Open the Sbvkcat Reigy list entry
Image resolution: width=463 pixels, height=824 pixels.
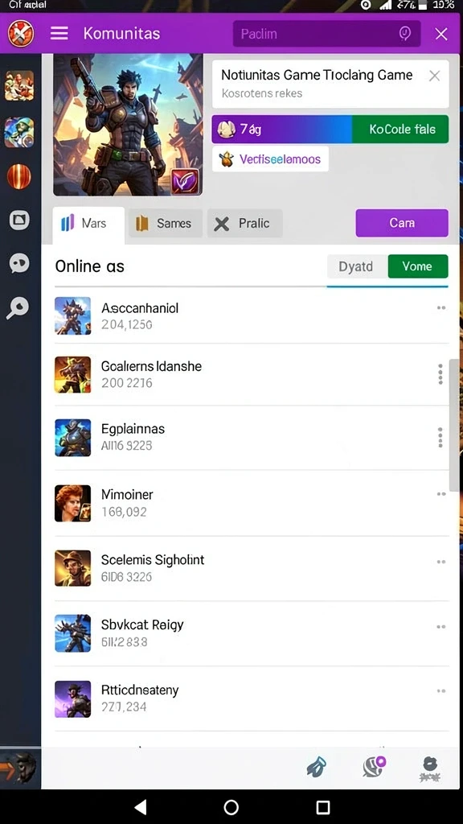[252, 633]
